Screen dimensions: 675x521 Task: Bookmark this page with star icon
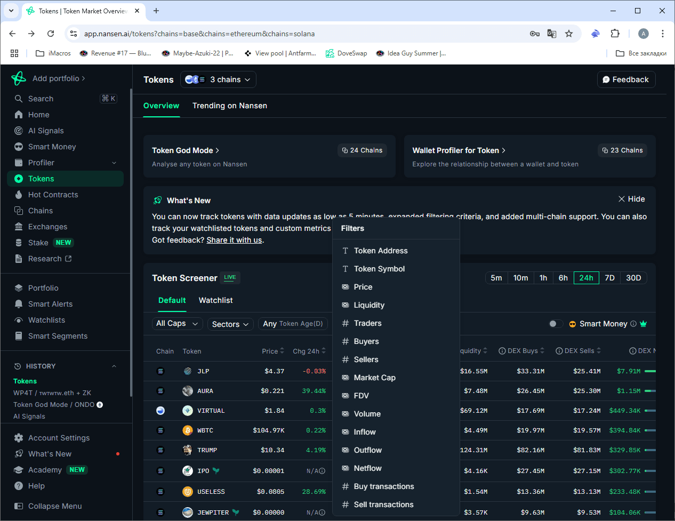[x=569, y=34]
